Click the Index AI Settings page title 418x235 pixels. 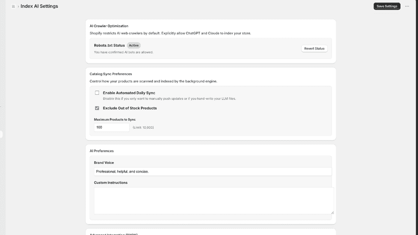tap(39, 6)
